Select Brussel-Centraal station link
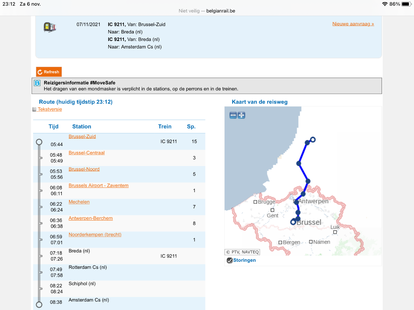 click(x=87, y=153)
